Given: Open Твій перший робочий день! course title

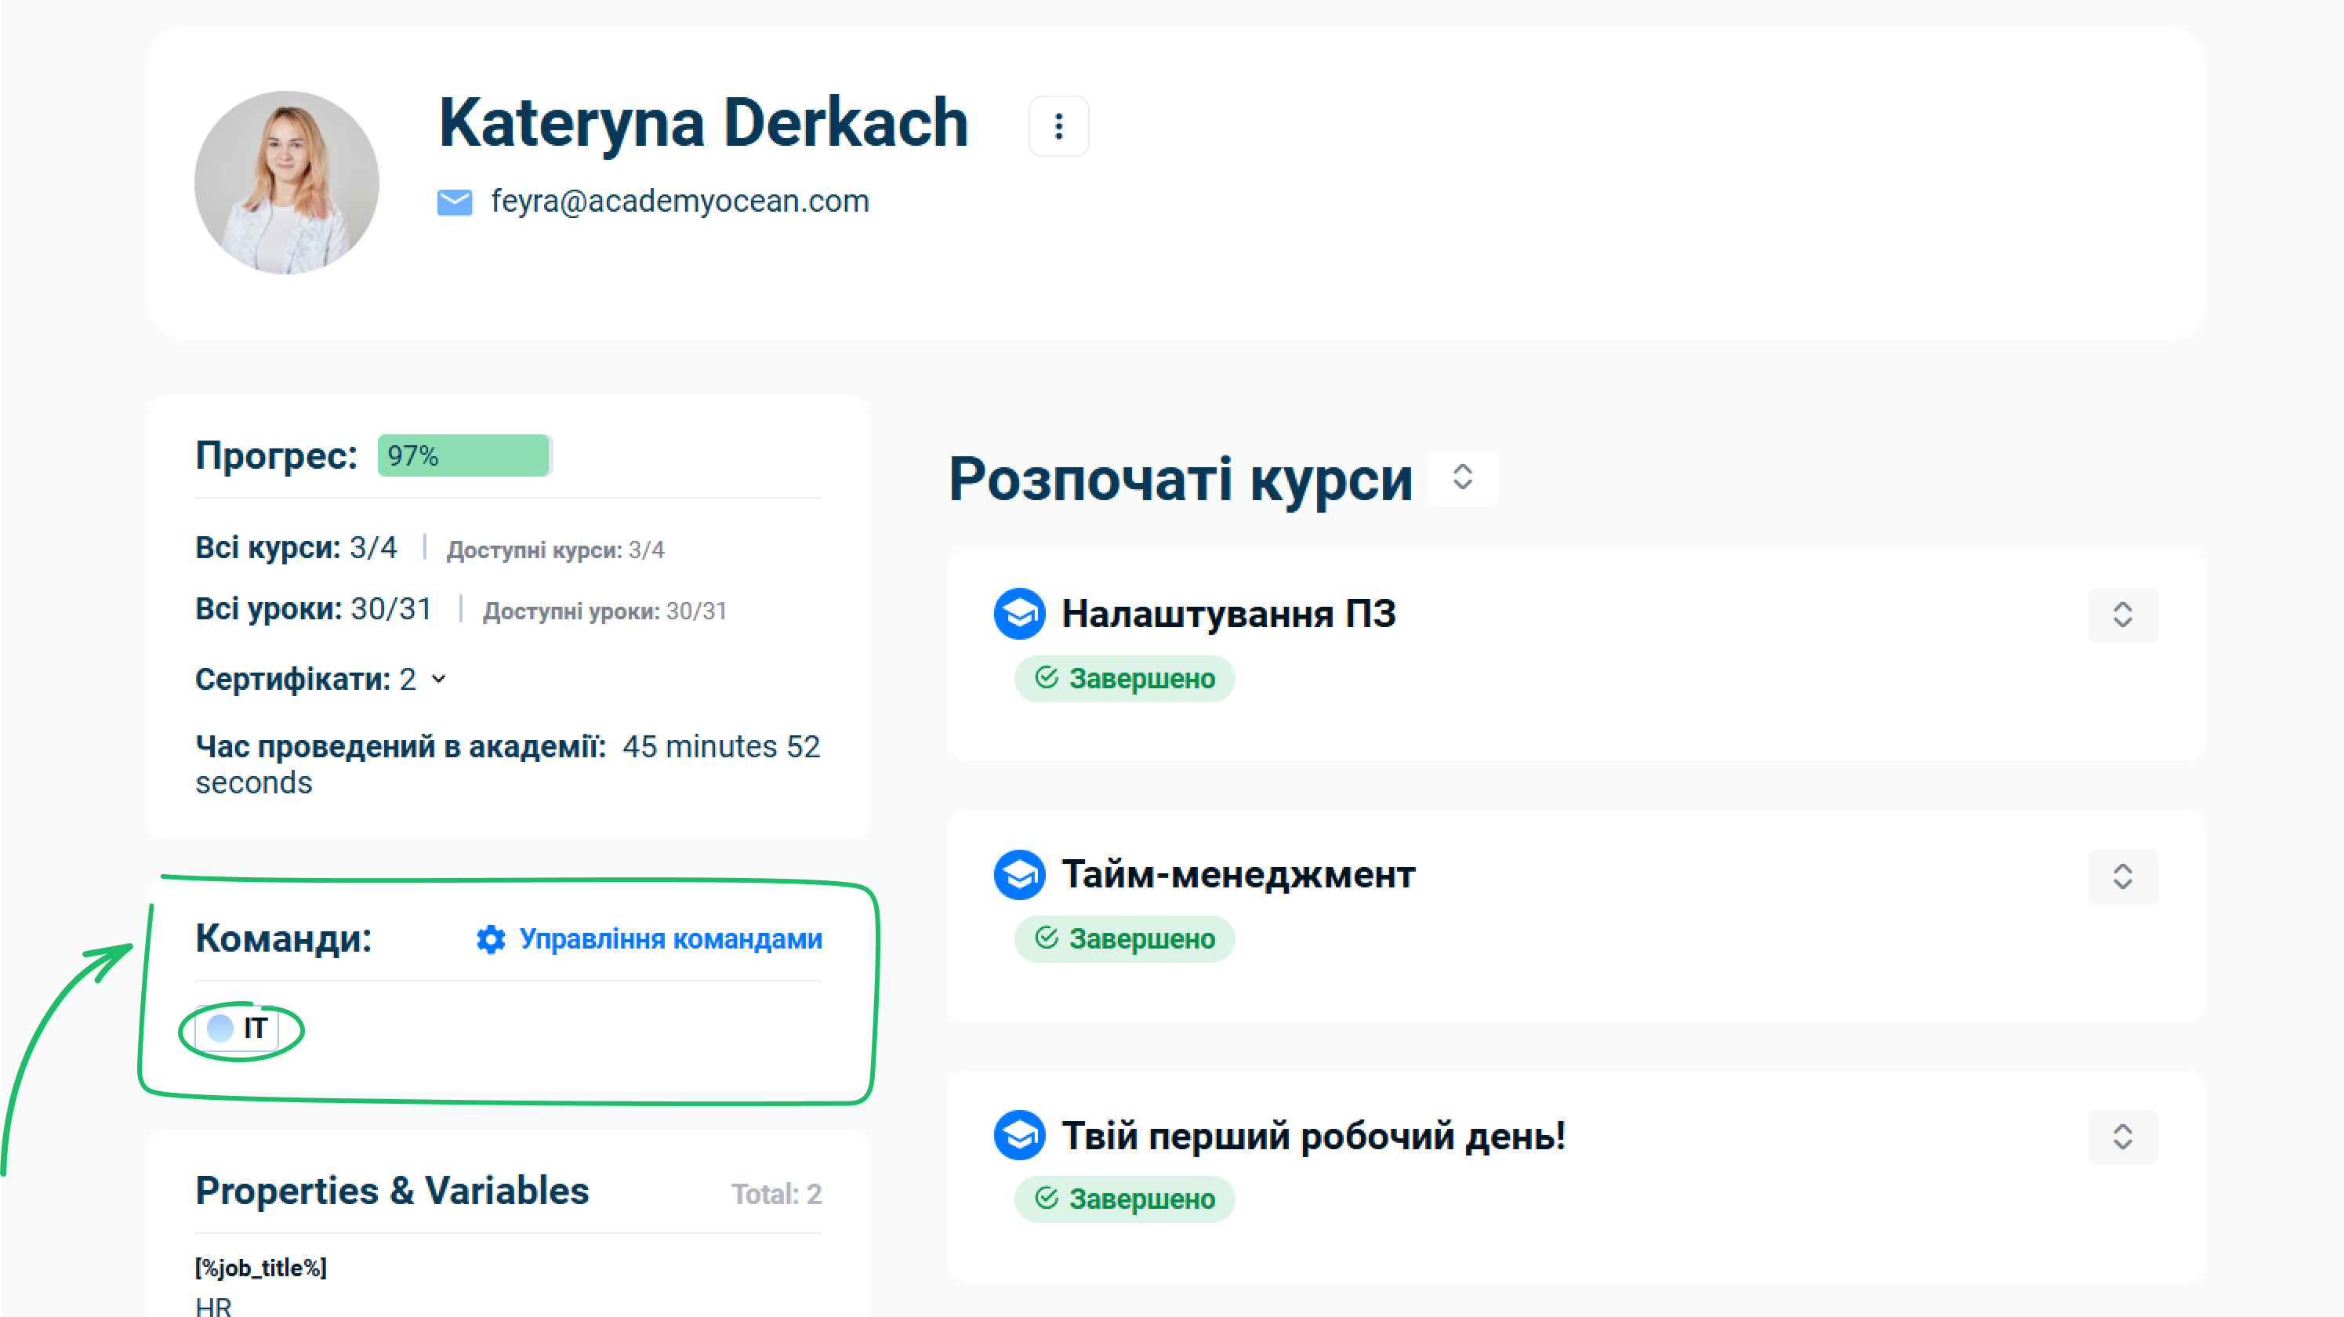Looking at the screenshot, I should 1313,1136.
